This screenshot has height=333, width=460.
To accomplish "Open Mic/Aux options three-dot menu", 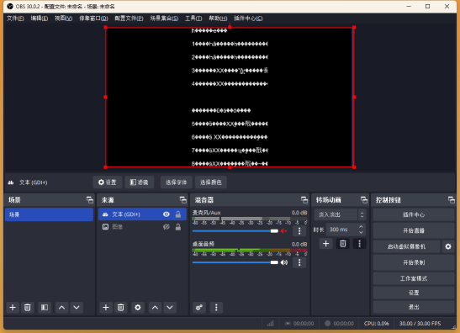I will click(x=299, y=231).
